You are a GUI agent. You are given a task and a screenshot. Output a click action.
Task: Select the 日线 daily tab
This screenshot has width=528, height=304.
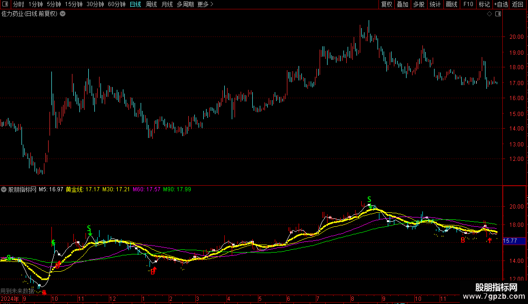click(136, 4)
